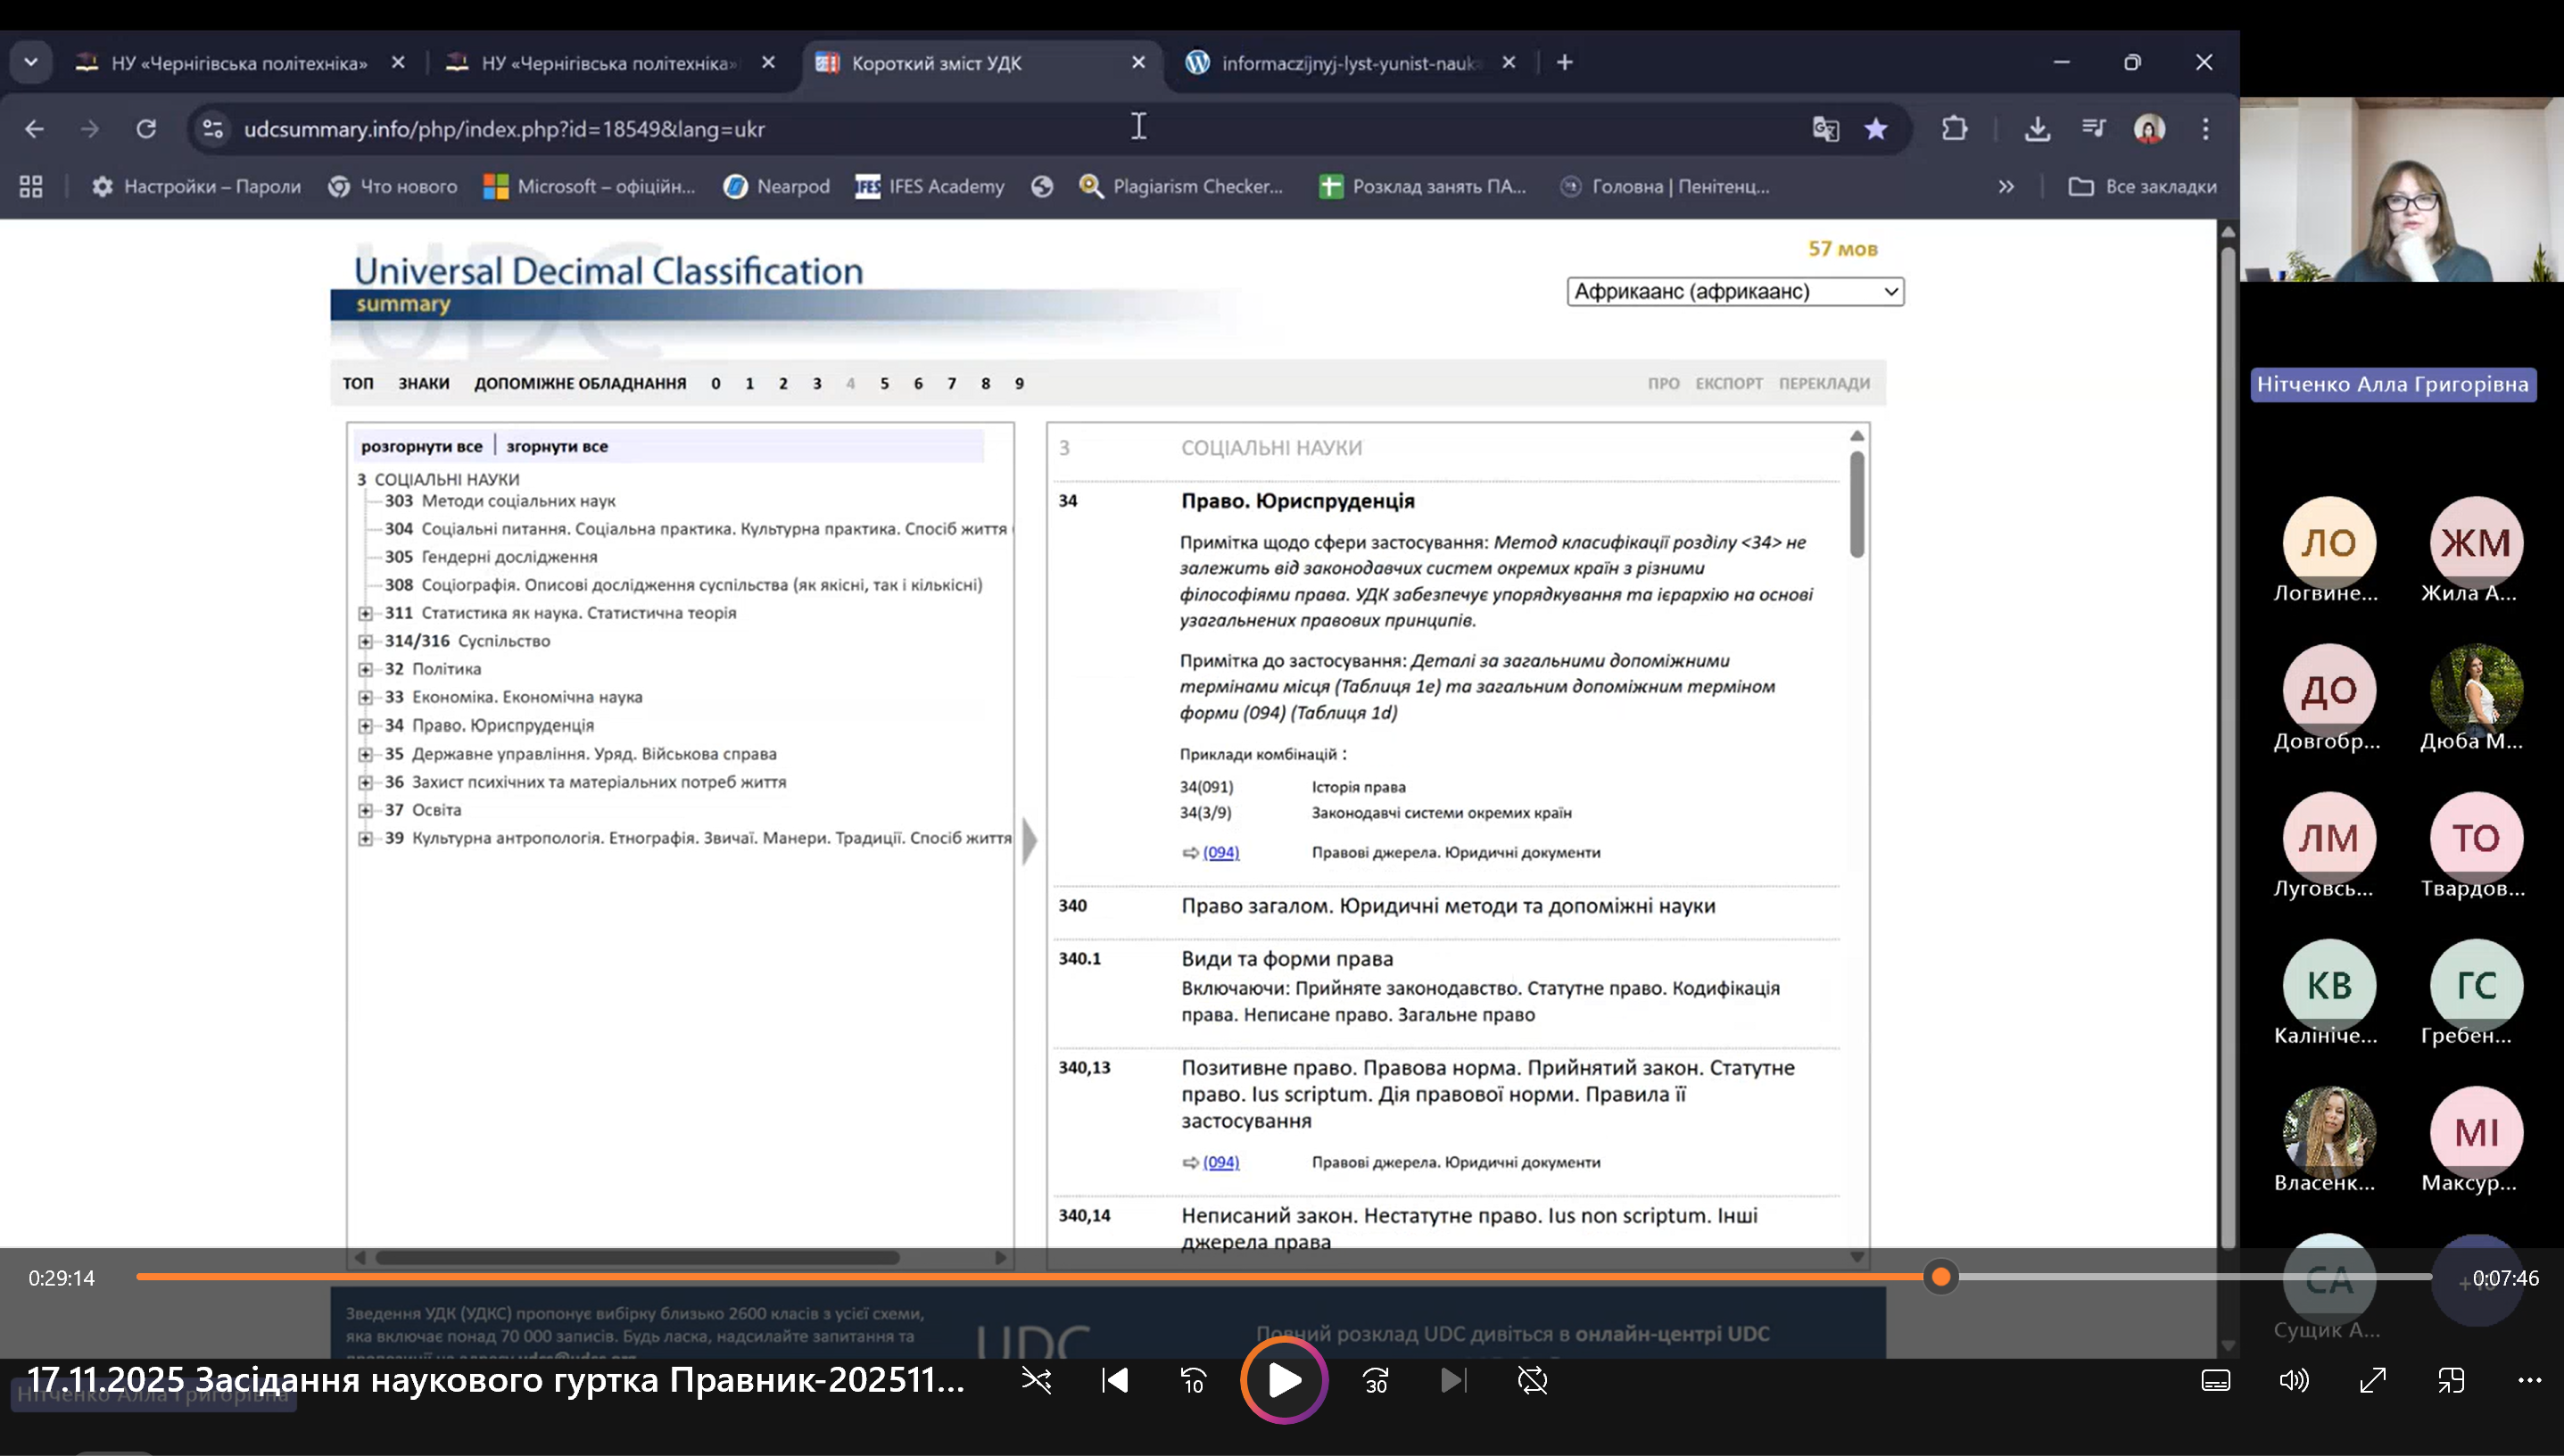Bookmark page with star icon
Image resolution: width=2564 pixels, height=1456 pixels.
[x=1876, y=129]
